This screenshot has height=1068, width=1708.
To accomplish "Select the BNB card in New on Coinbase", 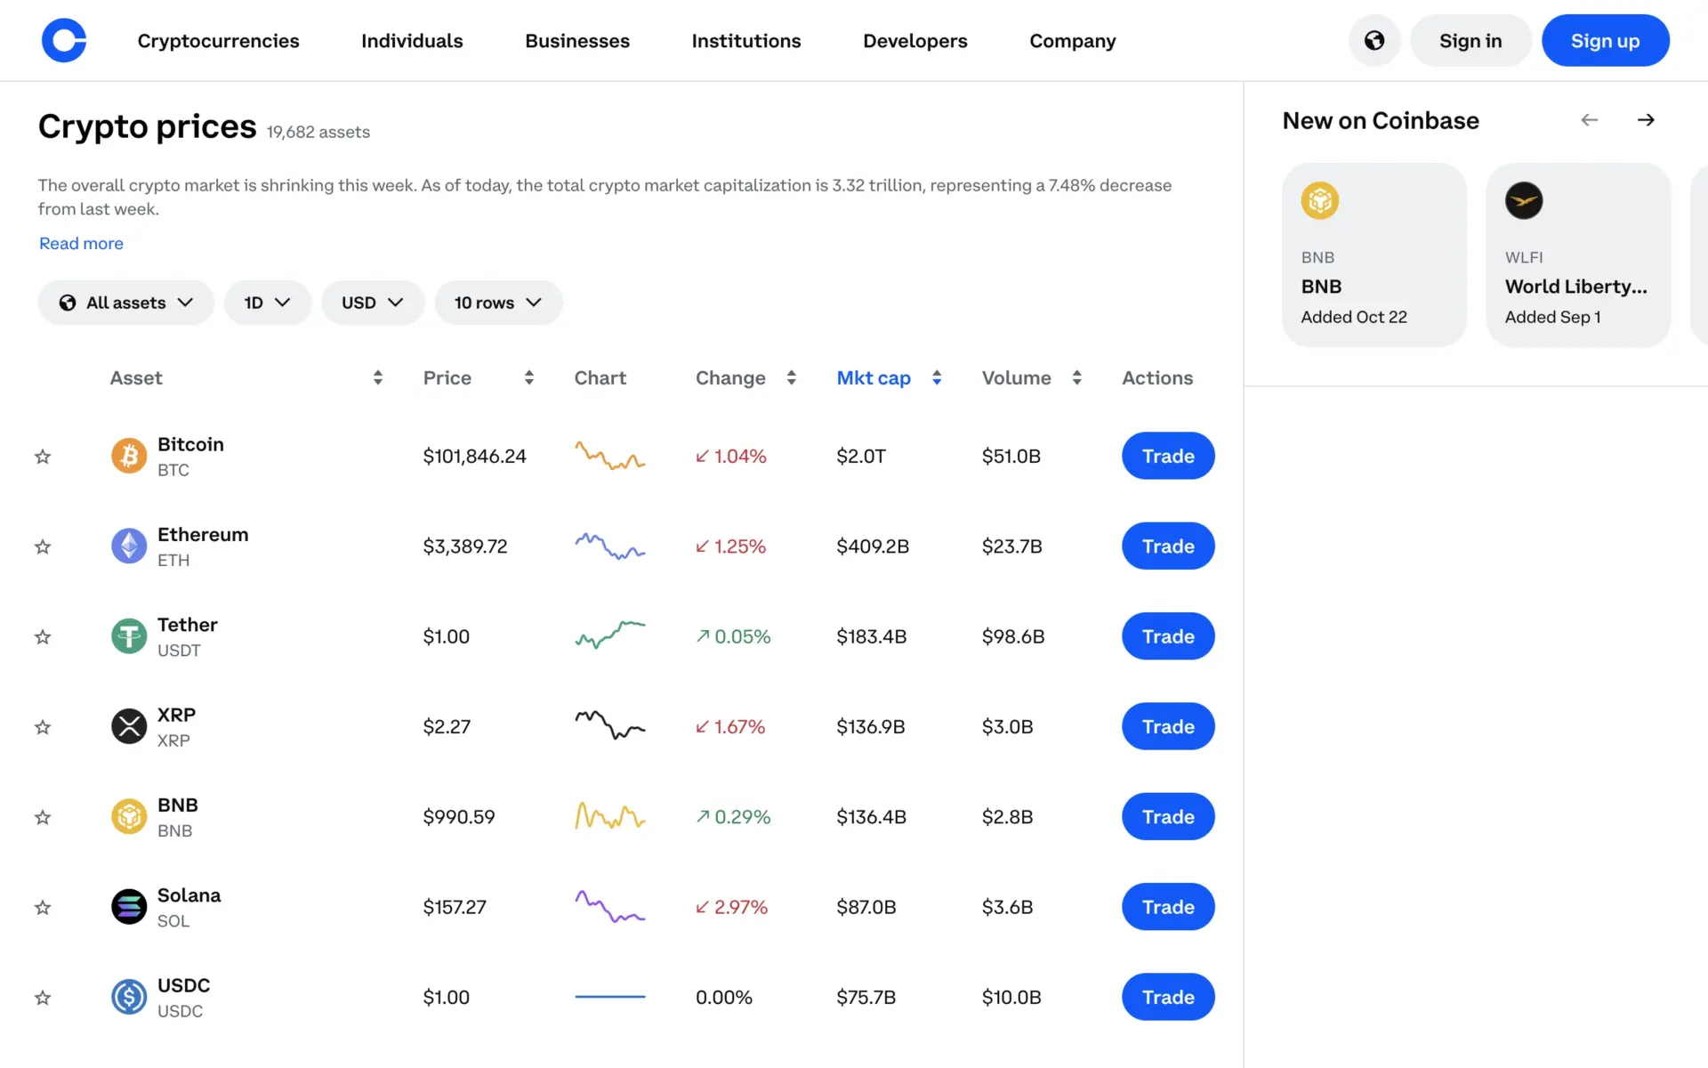I will click(x=1374, y=255).
